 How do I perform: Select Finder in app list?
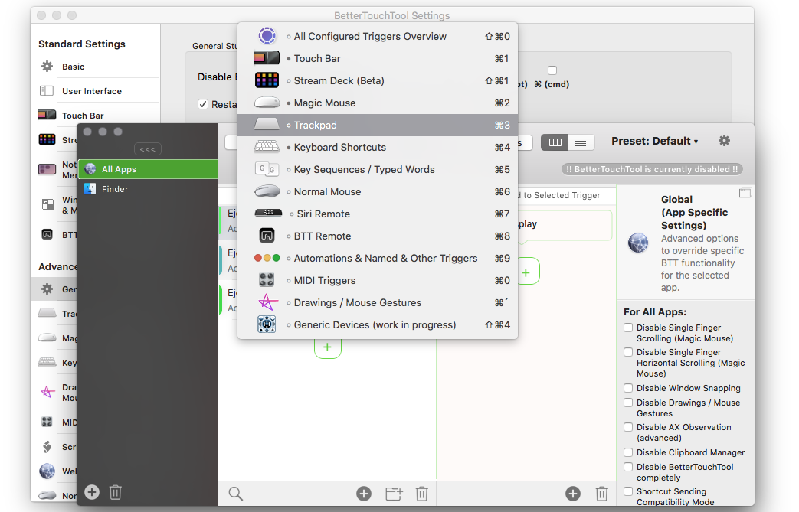click(x=149, y=189)
